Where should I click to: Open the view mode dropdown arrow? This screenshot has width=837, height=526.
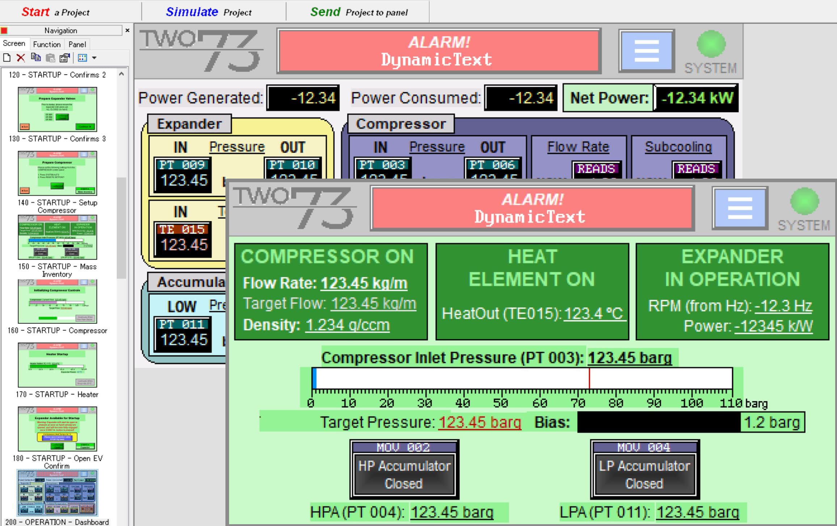[x=94, y=58]
